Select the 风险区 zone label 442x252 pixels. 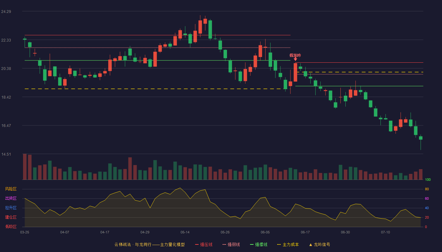pyautogui.click(x=11, y=189)
